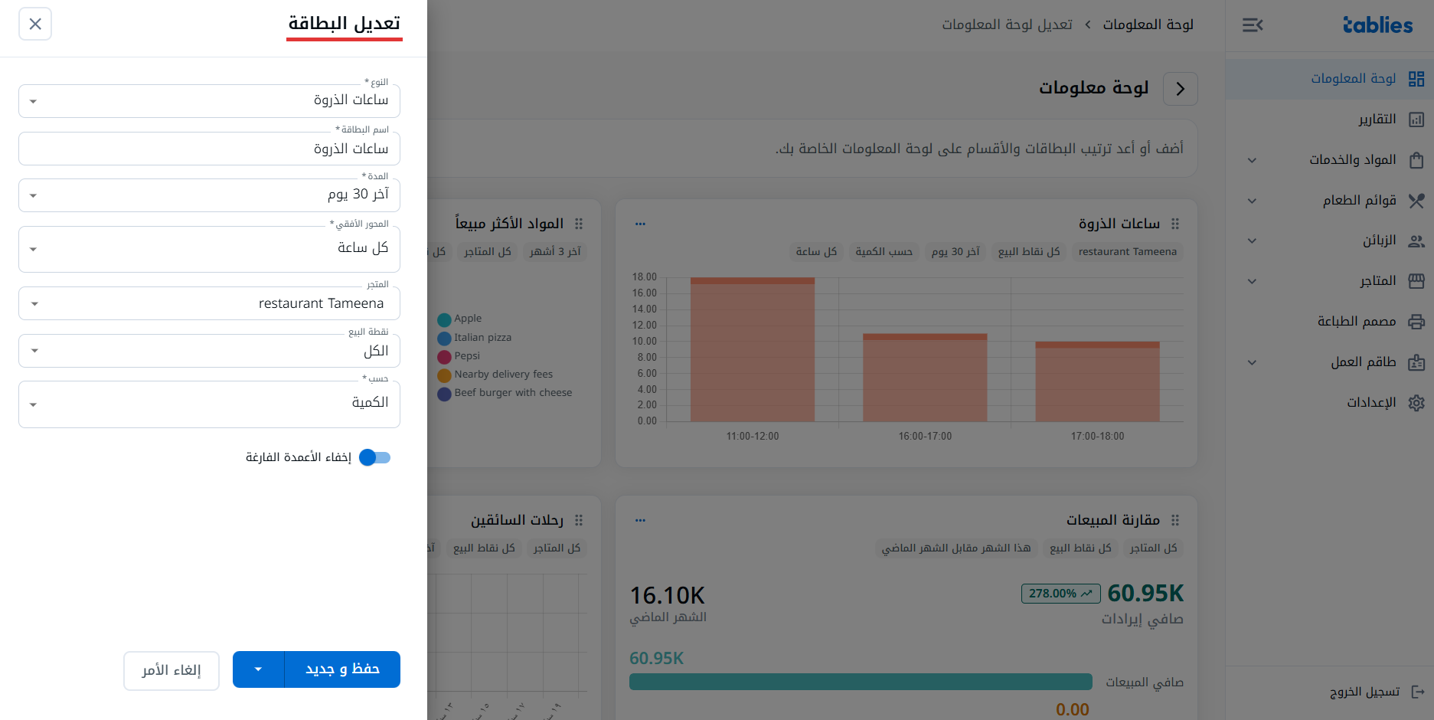Click the items and services bag icon
The image size is (1434, 720).
coord(1416,160)
